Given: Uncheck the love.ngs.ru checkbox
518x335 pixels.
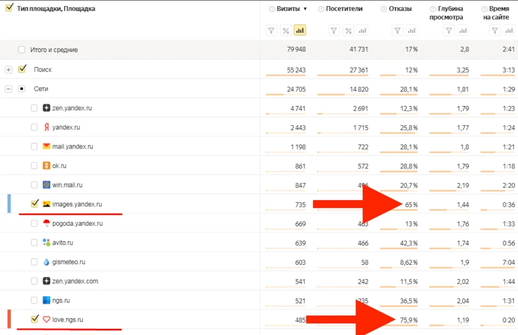Looking at the screenshot, I should pyautogui.click(x=34, y=319).
